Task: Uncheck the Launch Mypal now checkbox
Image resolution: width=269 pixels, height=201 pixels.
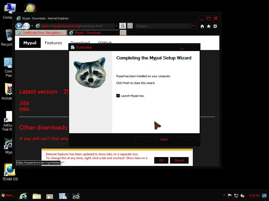Action: pos(118,96)
